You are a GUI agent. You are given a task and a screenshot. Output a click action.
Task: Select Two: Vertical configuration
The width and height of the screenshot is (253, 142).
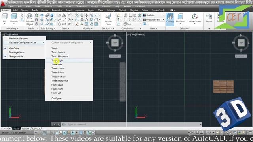(69, 52)
